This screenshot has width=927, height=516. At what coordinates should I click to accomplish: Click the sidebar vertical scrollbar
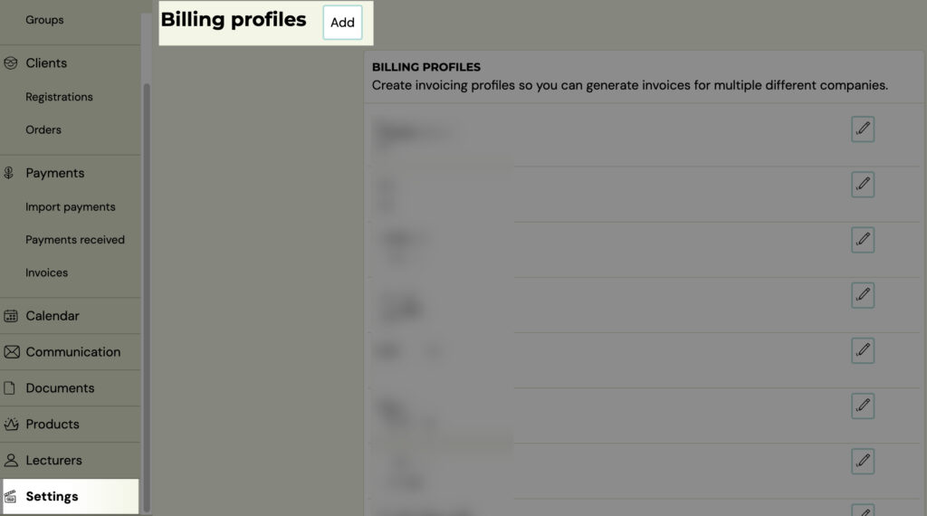pos(147,297)
